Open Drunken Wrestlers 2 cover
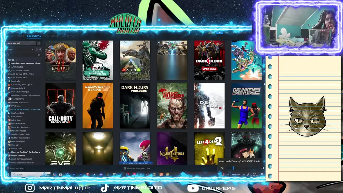 click(247, 106)
